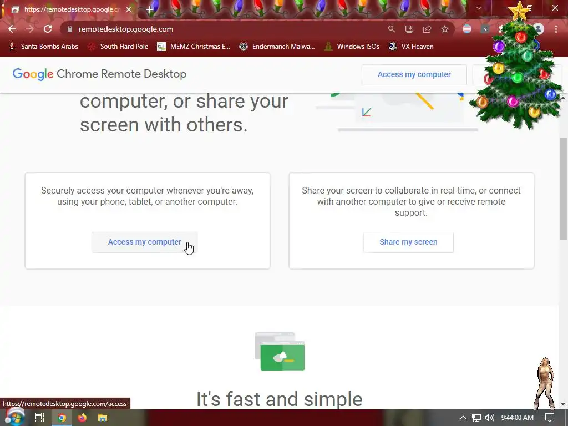Open the volume speaker icon in tray
Image resolution: width=568 pixels, height=426 pixels.
[x=490, y=418]
